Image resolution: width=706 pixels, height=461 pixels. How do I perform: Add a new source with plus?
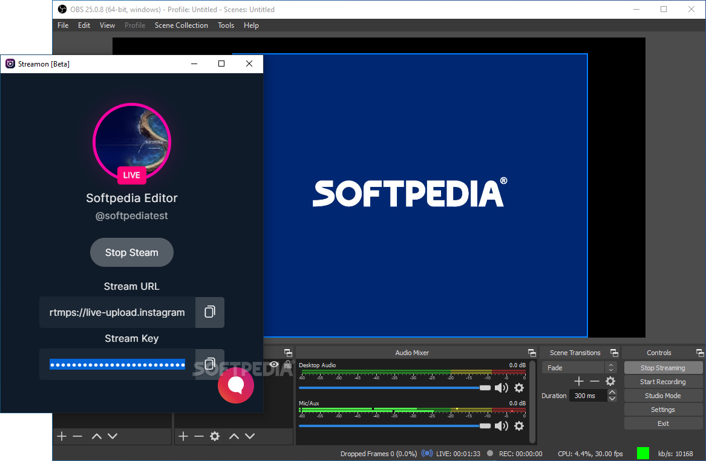tap(183, 436)
